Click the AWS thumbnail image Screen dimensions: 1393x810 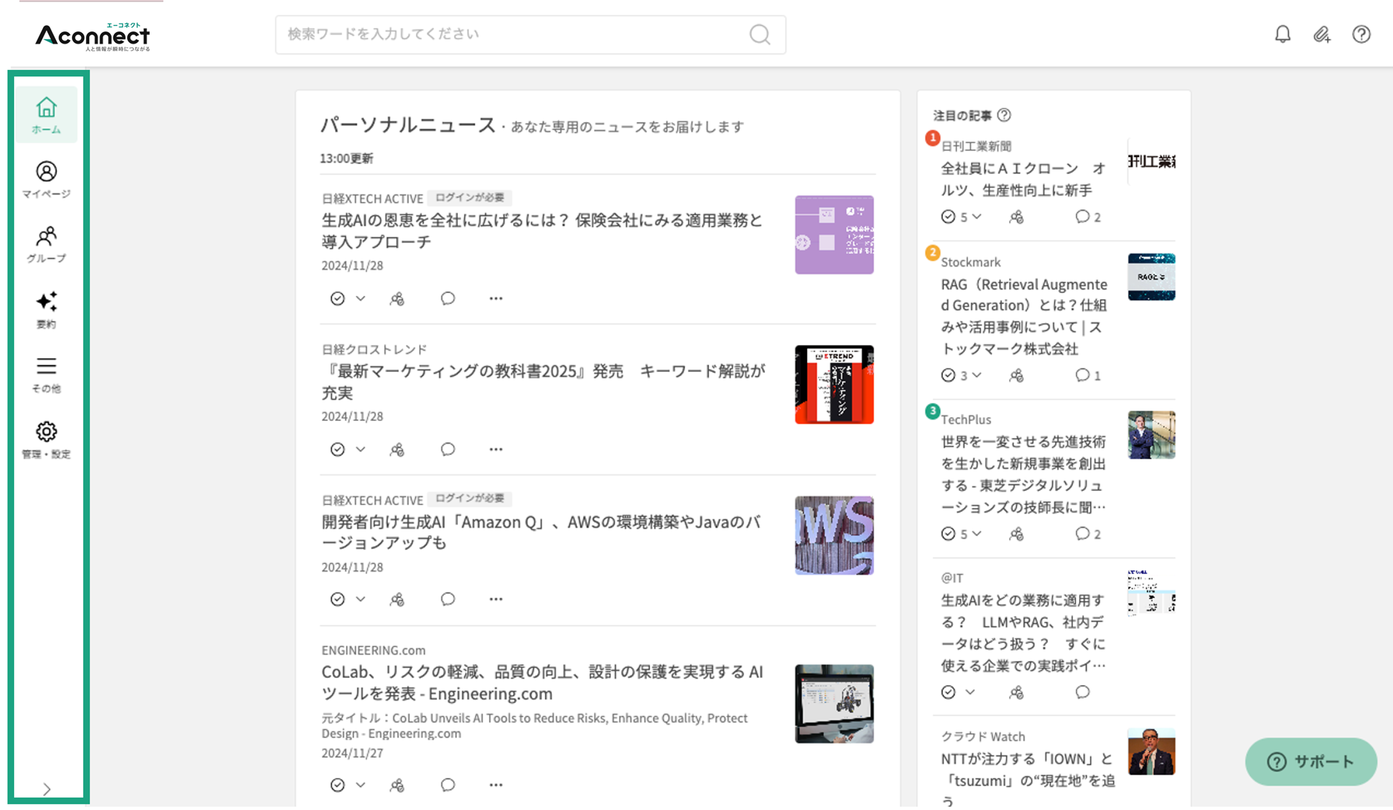[x=834, y=535]
